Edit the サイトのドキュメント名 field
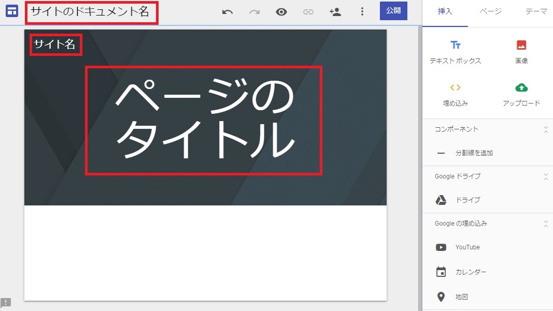Image resolution: width=553 pixels, height=311 pixels. (x=91, y=12)
